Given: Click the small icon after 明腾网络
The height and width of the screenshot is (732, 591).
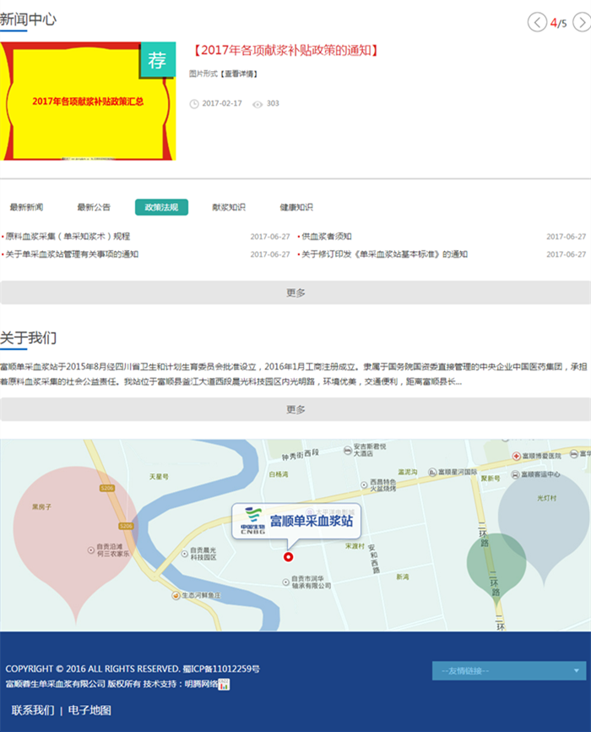Looking at the screenshot, I should 225,684.
